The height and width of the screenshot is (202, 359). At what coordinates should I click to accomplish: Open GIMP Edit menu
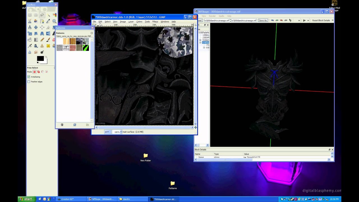pos(100,22)
